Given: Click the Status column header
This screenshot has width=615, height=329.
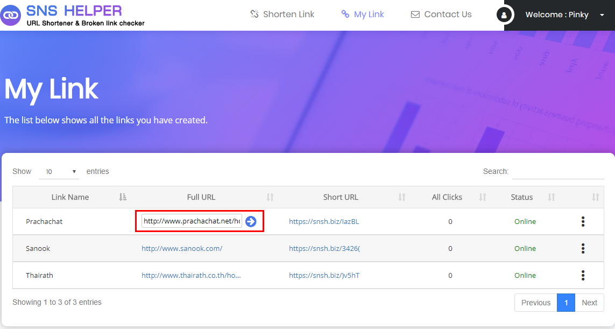Looking at the screenshot, I should tap(522, 197).
